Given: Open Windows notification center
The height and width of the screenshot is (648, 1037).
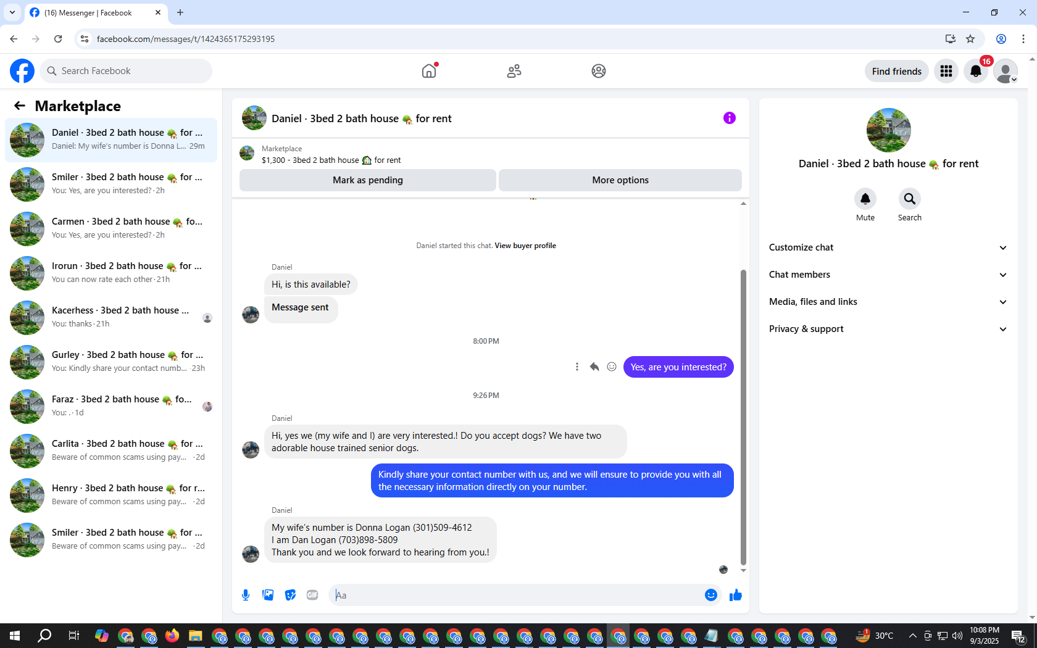Looking at the screenshot, I should pyautogui.click(x=1019, y=636).
